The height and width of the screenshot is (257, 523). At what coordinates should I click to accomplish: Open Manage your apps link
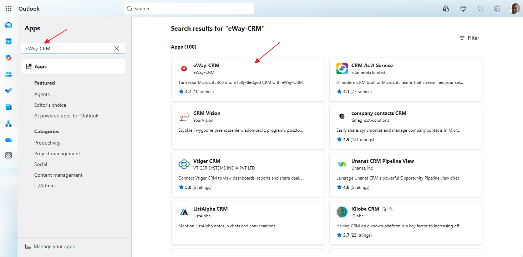[x=54, y=247]
